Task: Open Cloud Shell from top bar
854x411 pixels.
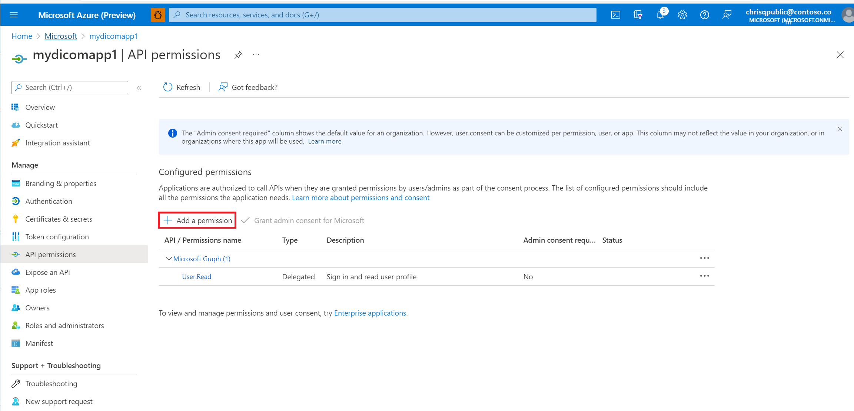Action: (x=615, y=15)
